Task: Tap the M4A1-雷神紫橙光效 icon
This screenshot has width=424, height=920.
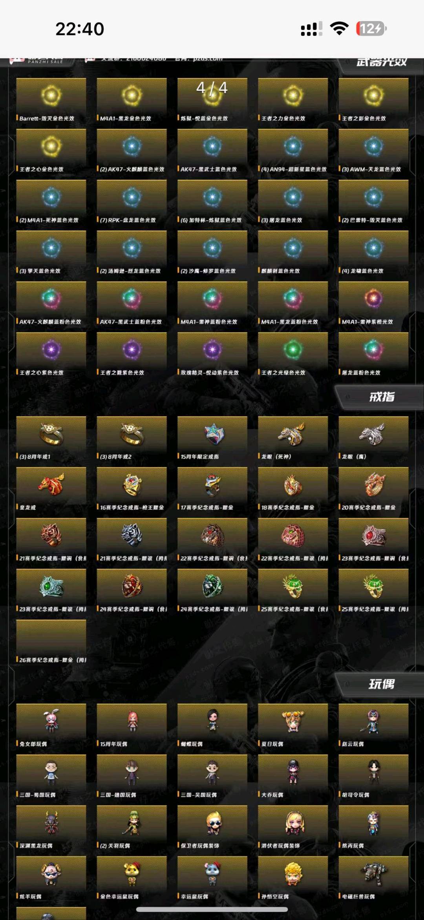Action: click(x=373, y=298)
